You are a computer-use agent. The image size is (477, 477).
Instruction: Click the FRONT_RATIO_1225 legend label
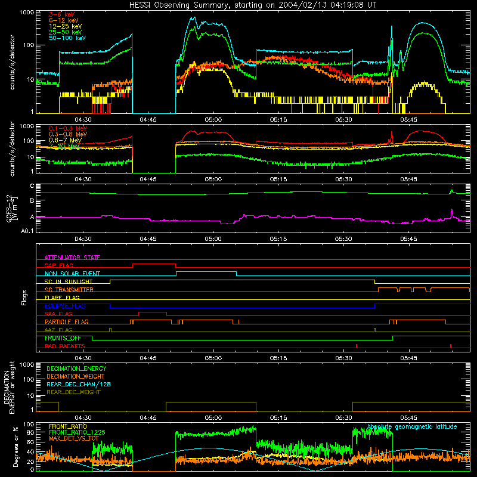pyautogui.click(x=77, y=432)
